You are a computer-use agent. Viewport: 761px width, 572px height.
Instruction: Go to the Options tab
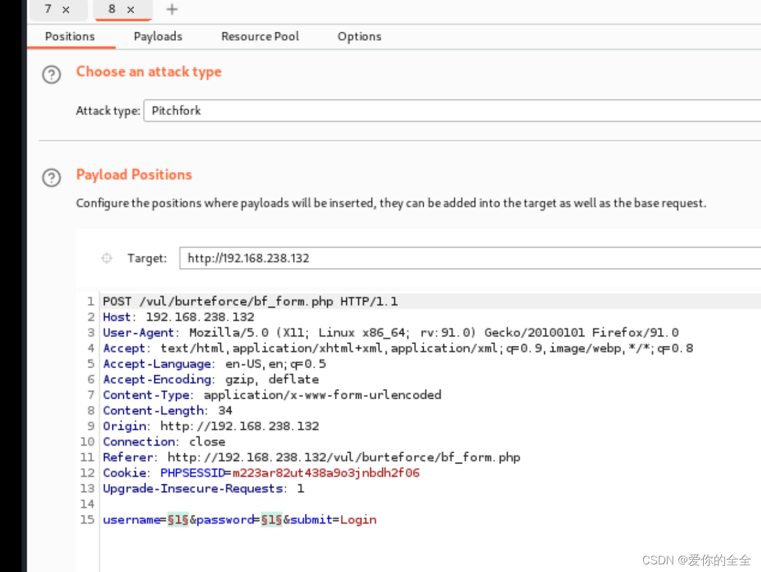point(360,36)
